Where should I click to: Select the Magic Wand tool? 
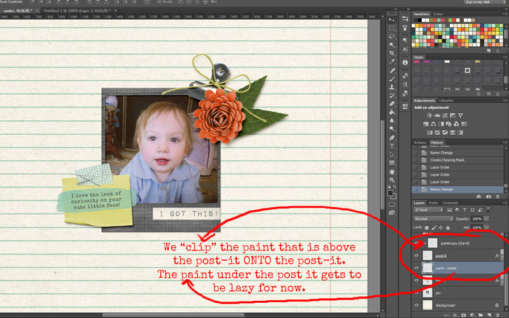pos(392,45)
